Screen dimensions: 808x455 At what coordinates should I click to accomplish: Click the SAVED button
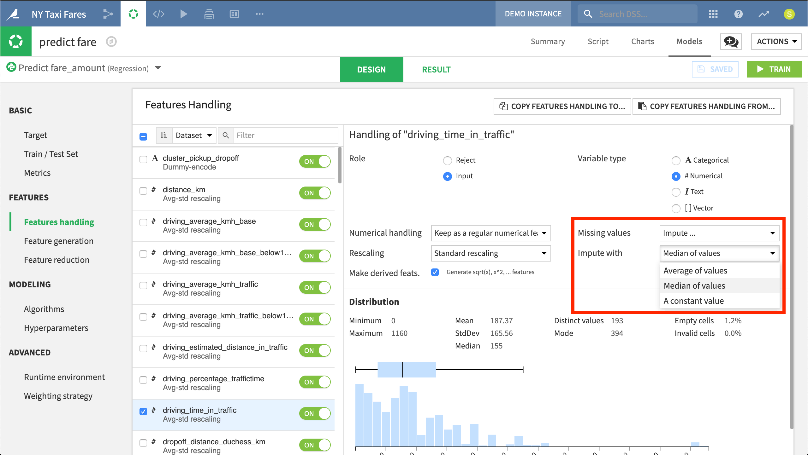point(715,69)
